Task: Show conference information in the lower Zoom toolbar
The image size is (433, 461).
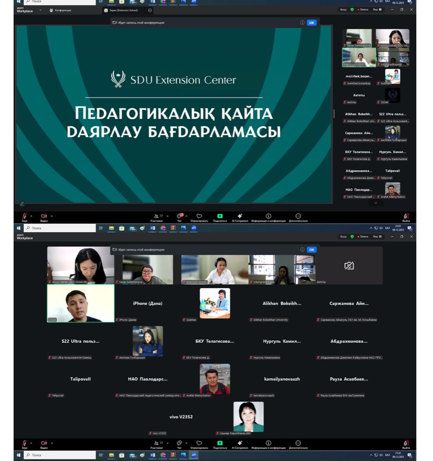Action: click(x=268, y=443)
